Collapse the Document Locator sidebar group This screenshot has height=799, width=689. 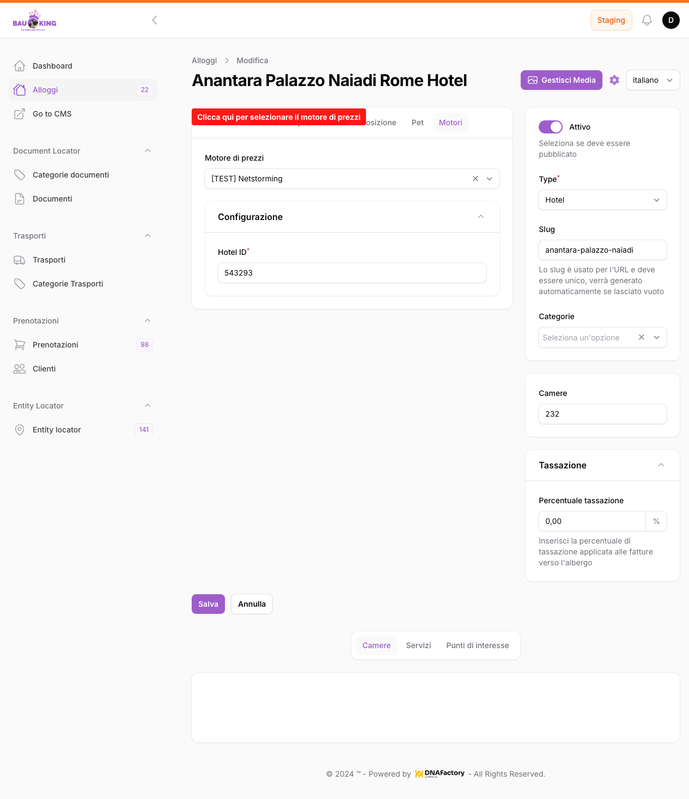pyautogui.click(x=148, y=151)
